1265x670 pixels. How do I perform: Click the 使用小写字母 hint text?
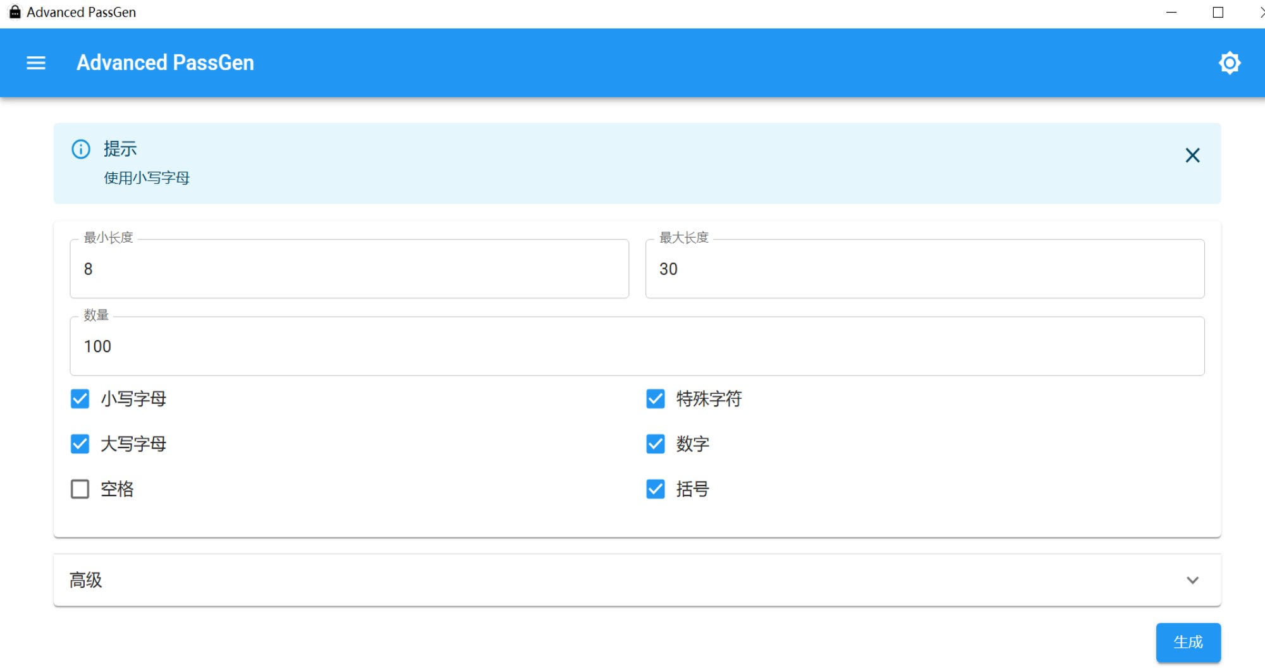pyautogui.click(x=147, y=178)
